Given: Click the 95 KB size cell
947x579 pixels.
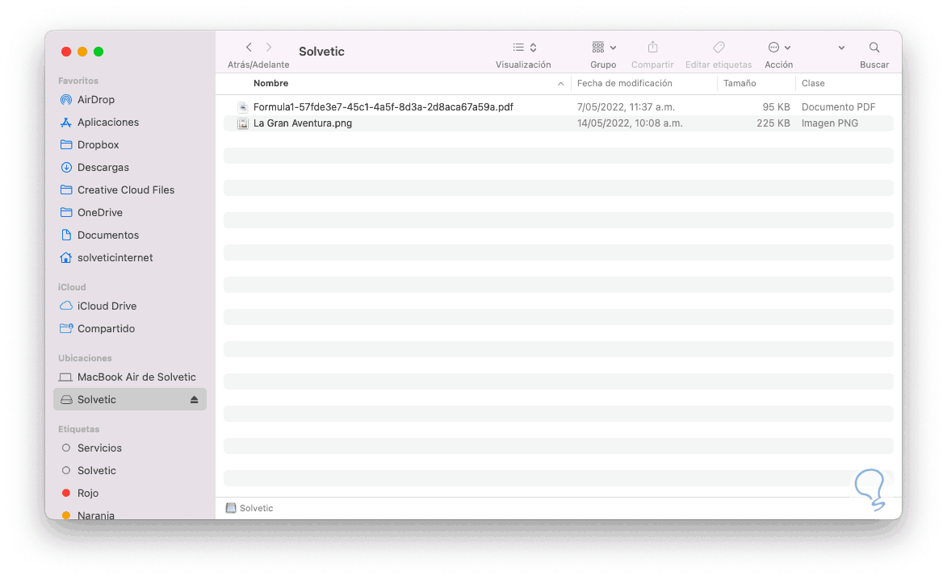Looking at the screenshot, I should click(x=776, y=106).
